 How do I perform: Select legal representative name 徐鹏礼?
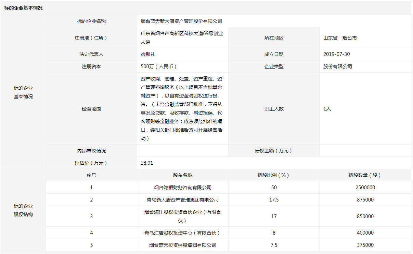(x=148, y=54)
